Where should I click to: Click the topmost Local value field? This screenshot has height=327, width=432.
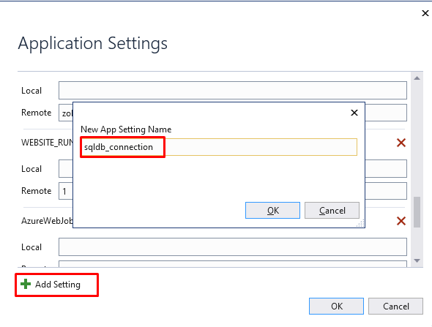(233, 90)
